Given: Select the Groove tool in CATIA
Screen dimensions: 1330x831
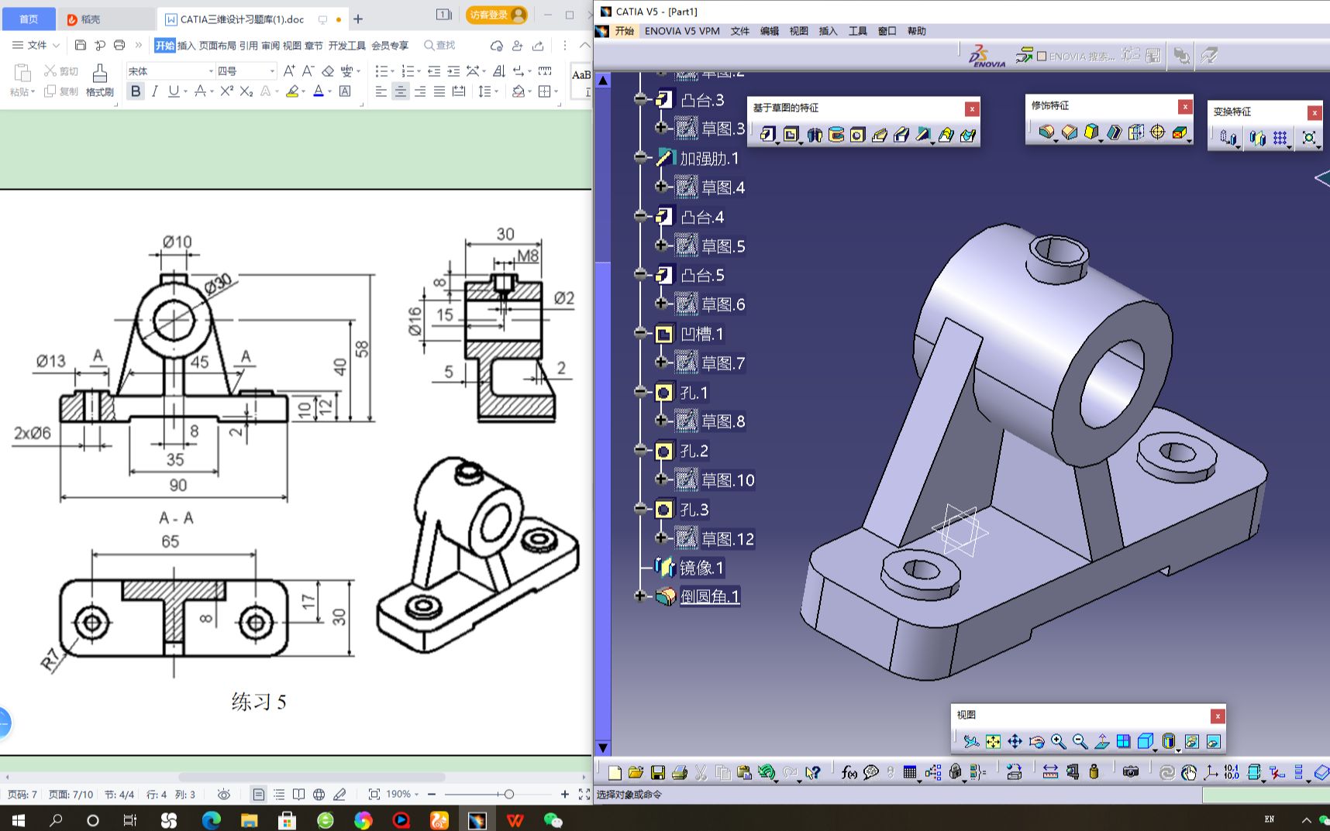Looking at the screenshot, I should [836, 135].
